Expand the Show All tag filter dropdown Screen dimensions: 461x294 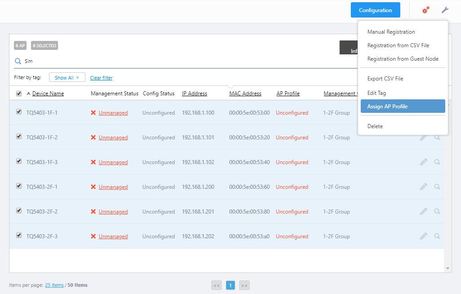[67, 78]
